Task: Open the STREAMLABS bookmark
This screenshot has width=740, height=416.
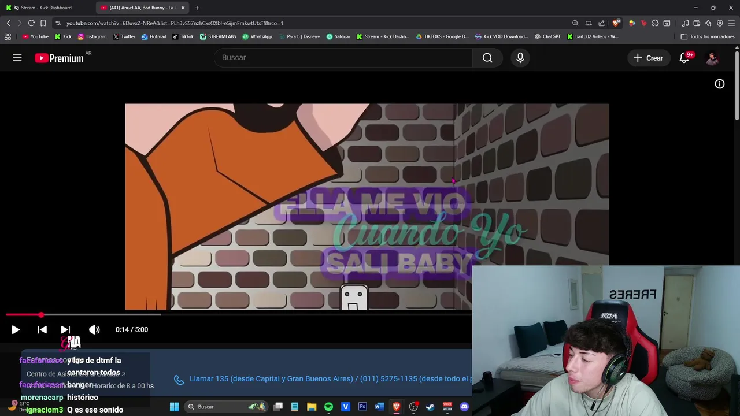Action: [x=218, y=36]
